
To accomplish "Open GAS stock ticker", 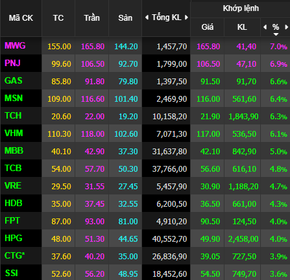I will point(14,81).
